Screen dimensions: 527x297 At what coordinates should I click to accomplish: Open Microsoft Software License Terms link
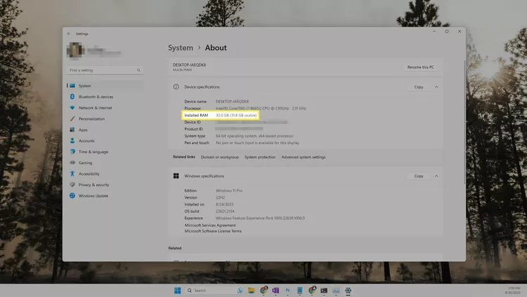pos(213,231)
